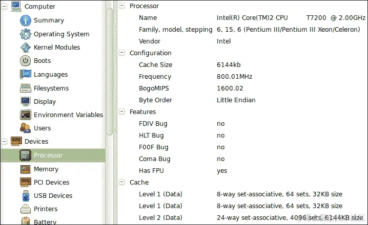The image size is (368, 225).
Task: Open the Kernel Modules entry
Action: tap(57, 48)
